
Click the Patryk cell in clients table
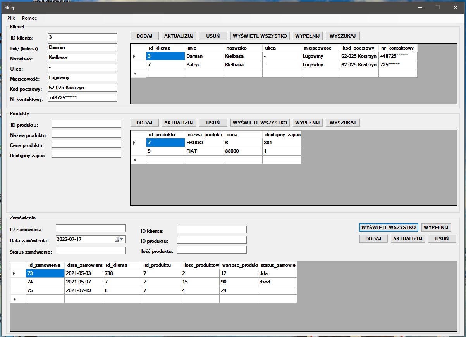pos(204,65)
